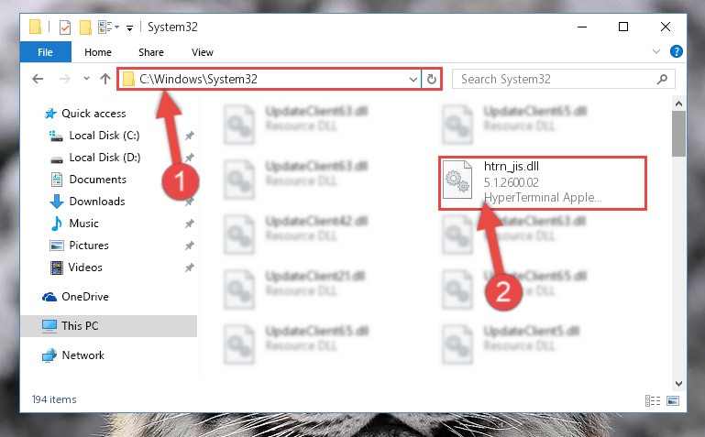The width and height of the screenshot is (705, 437).
Task: Select the htrn_jis.dll file
Action: [543, 183]
